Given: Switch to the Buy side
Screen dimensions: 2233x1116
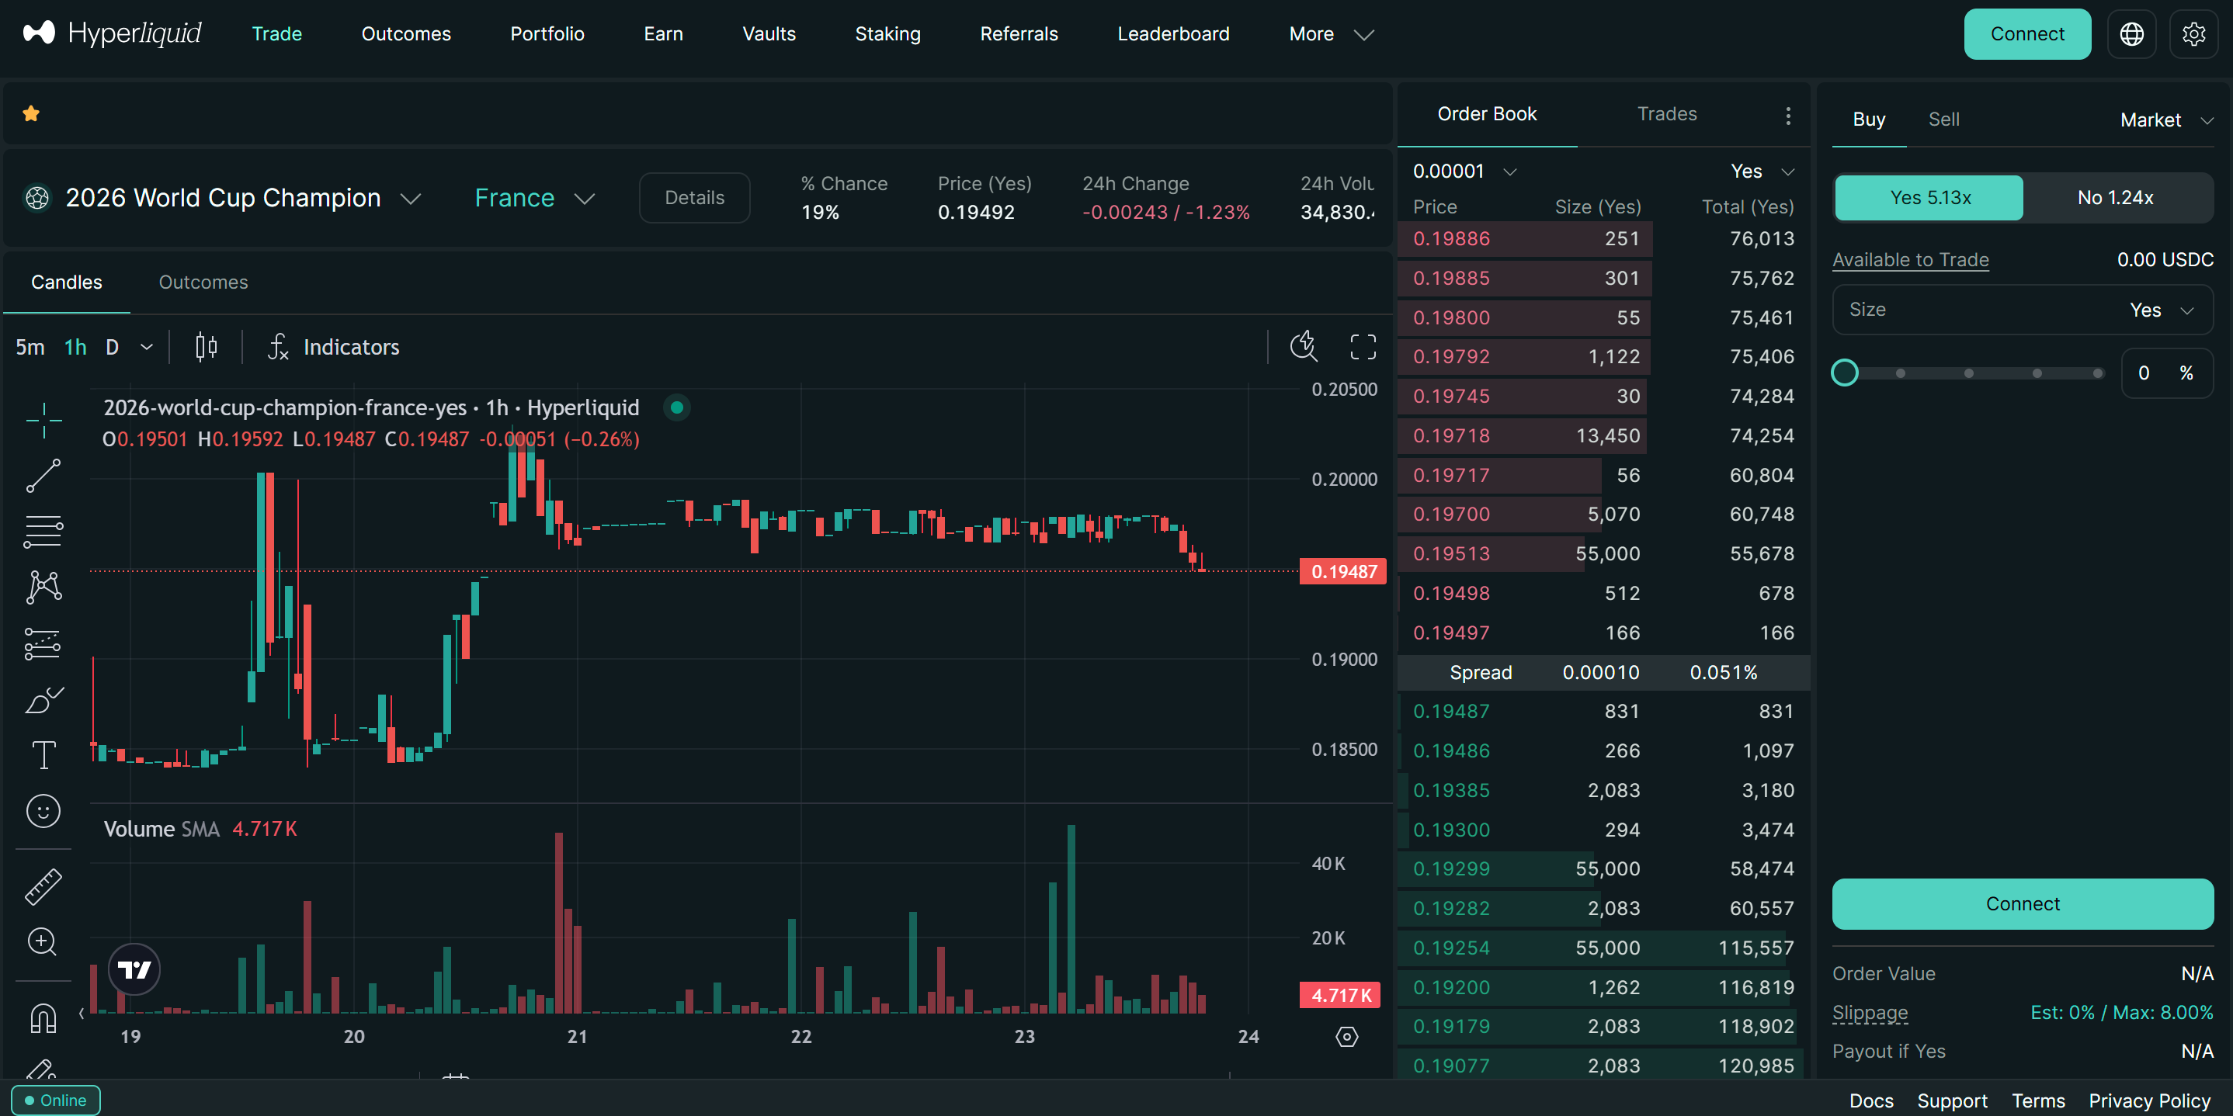Looking at the screenshot, I should point(1869,120).
